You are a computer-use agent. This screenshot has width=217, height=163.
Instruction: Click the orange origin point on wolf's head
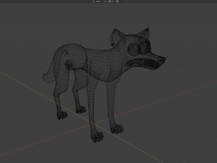[137, 39]
